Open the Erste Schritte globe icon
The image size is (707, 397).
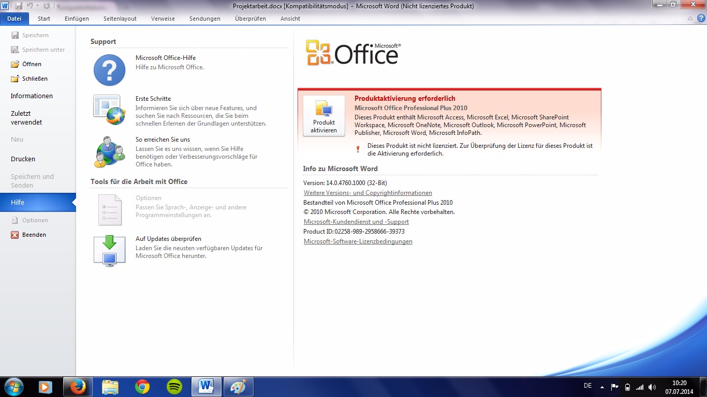(109, 110)
